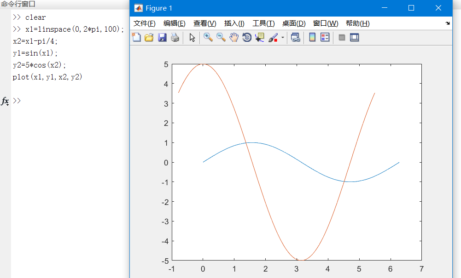
Task: Select the Zoom In tool
Action: (x=207, y=38)
